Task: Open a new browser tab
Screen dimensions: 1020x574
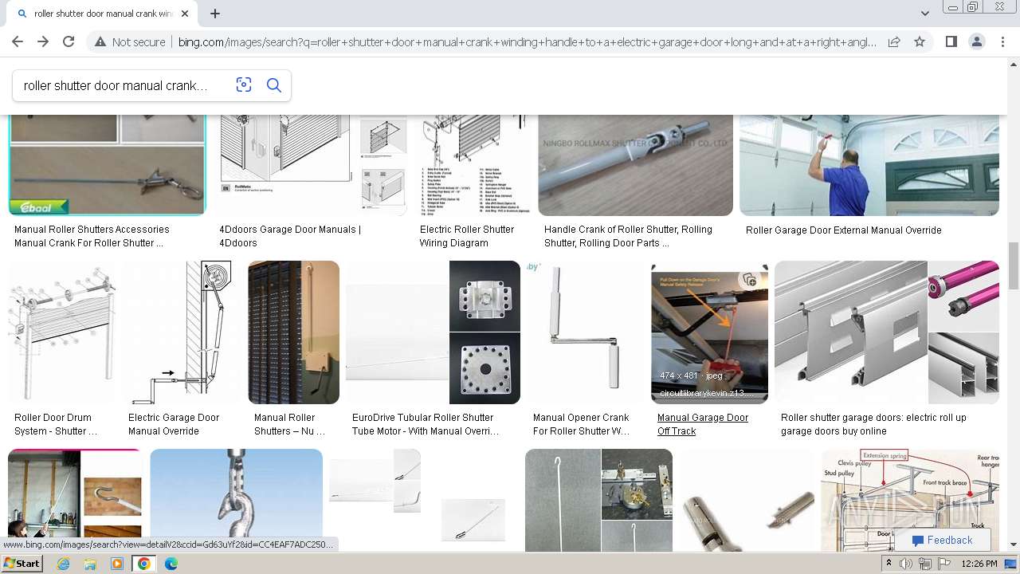Action: click(215, 14)
